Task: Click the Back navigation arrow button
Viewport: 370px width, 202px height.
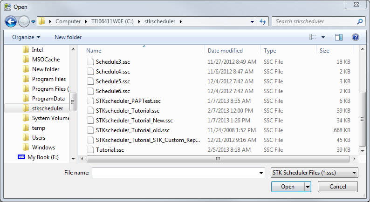Action: tap(11, 21)
